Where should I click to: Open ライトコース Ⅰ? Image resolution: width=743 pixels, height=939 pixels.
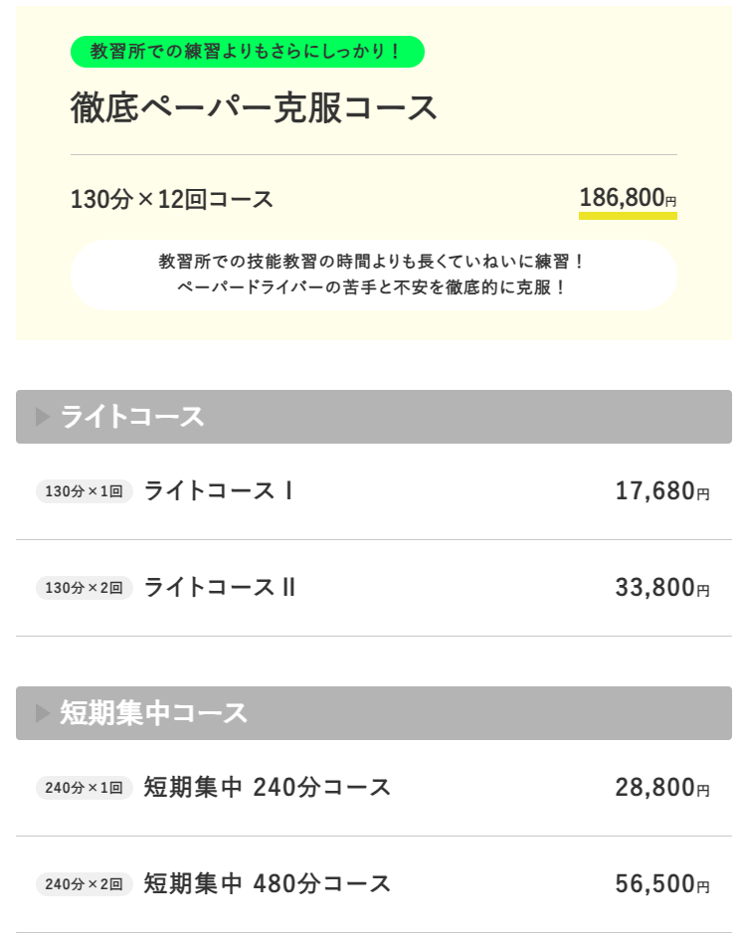click(x=219, y=491)
